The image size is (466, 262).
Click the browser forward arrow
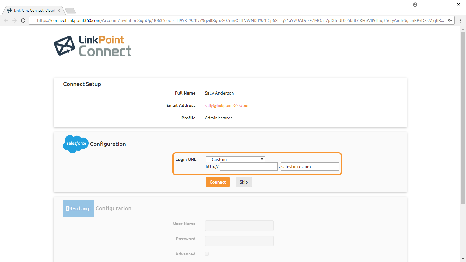15,20
